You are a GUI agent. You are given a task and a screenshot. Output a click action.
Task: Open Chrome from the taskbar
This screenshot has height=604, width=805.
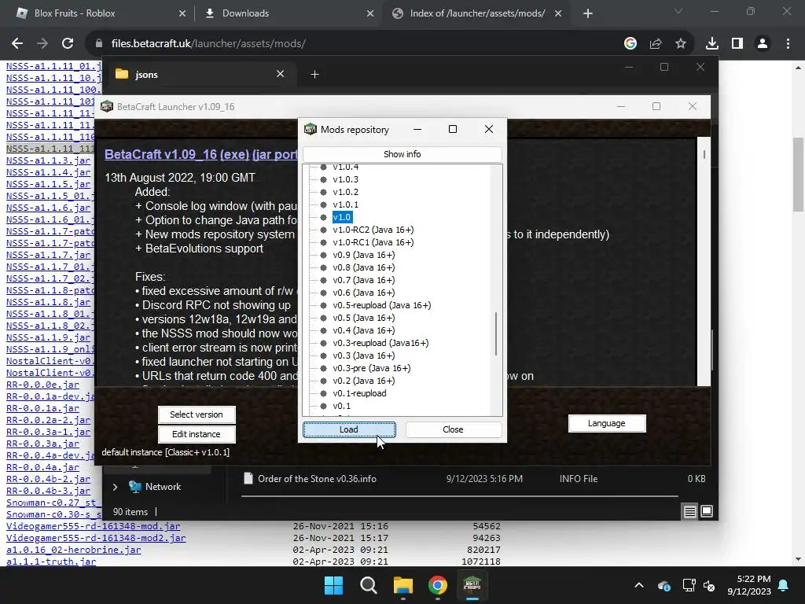coord(438,585)
